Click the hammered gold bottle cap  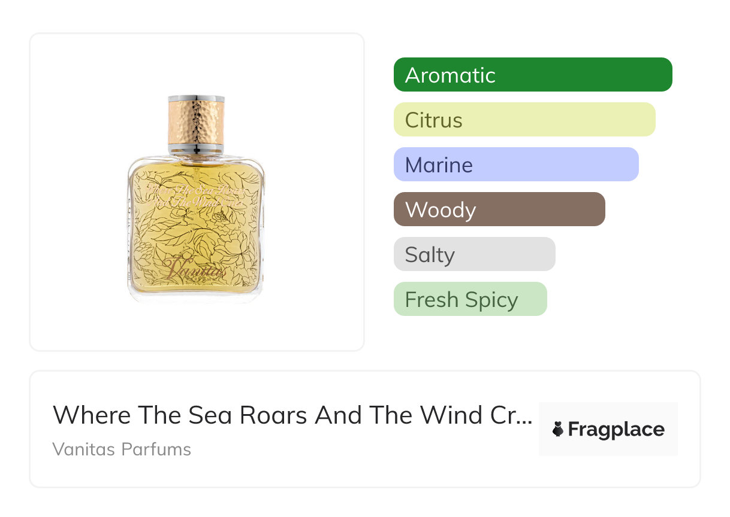click(x=197, y=121)
